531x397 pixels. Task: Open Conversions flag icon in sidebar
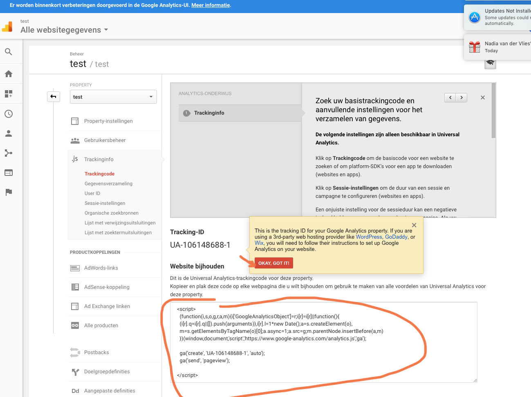tap(8, 192)
